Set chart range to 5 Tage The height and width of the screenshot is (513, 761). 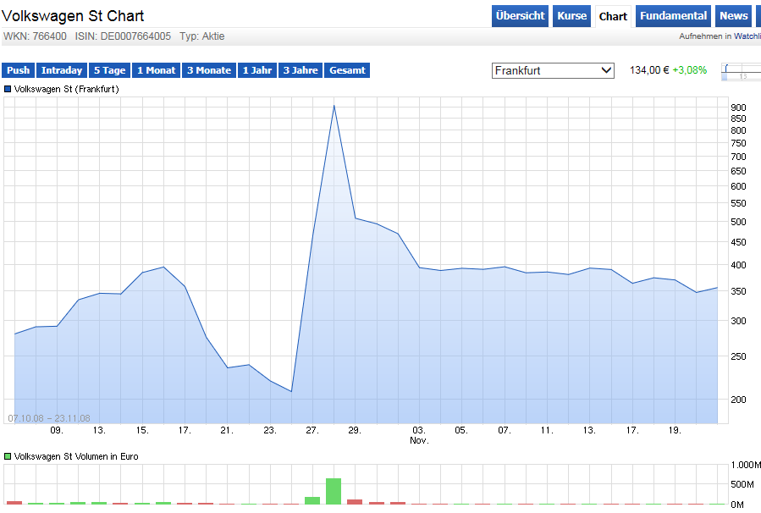click(110, 70)
